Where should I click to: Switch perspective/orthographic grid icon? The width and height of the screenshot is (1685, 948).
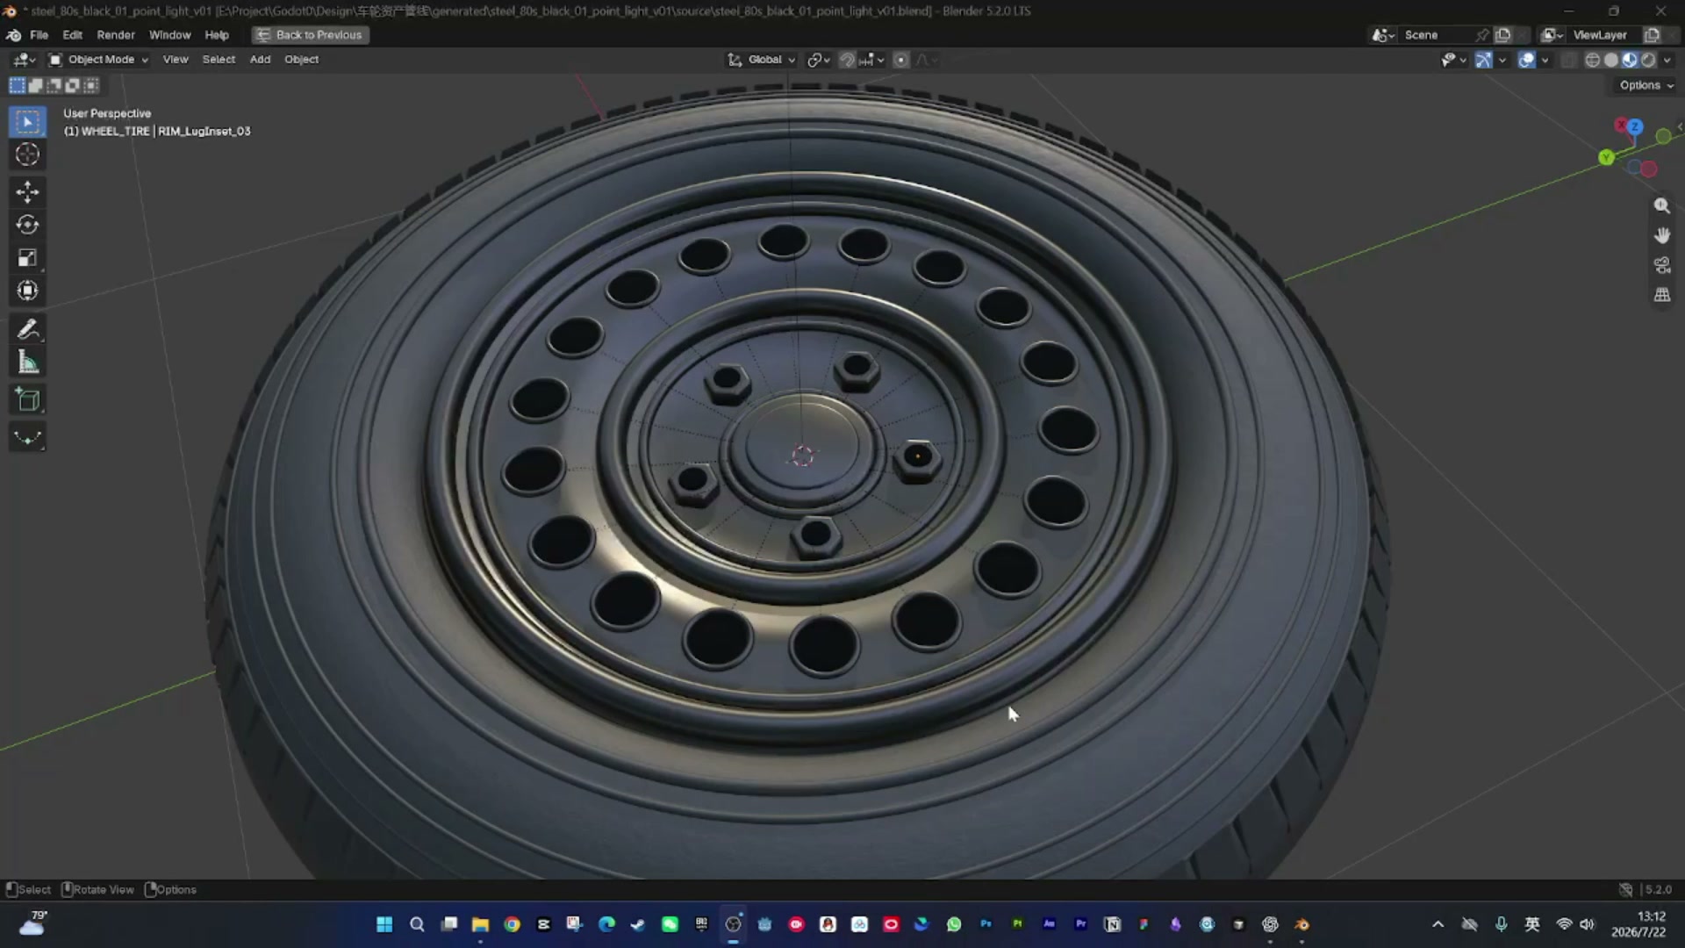[x=1661, y=295]
